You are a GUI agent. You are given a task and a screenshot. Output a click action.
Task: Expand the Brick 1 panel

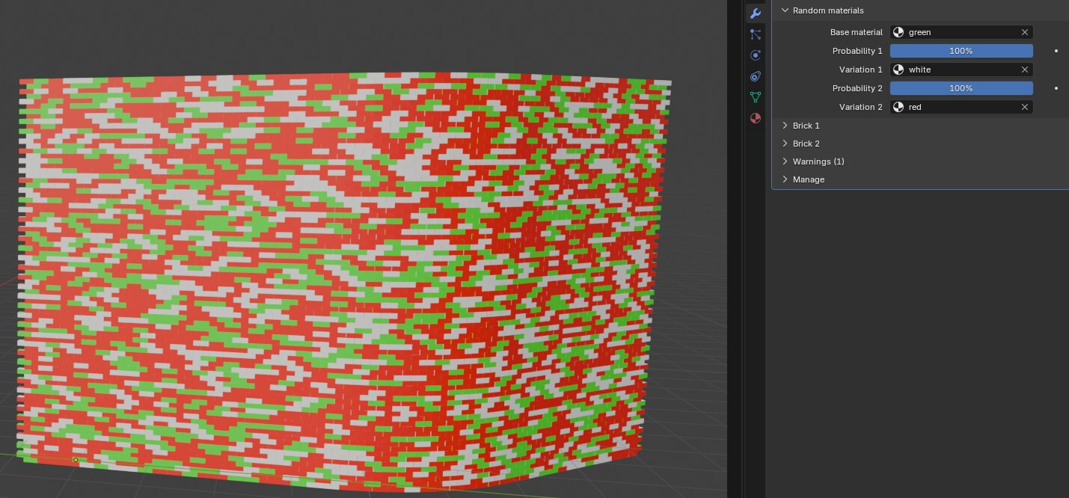[785, 126]
